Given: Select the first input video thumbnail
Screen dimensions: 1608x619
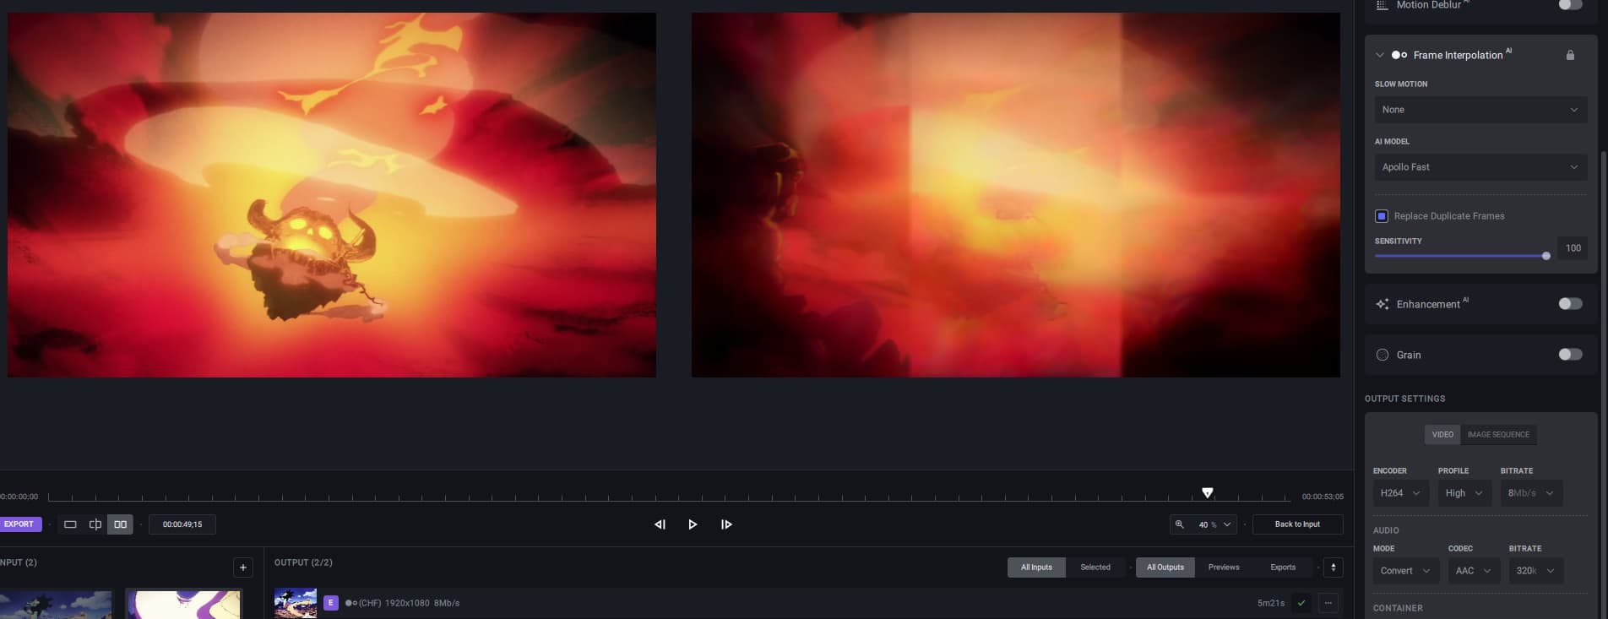Looking at the screenshot, I should point(56,605).
